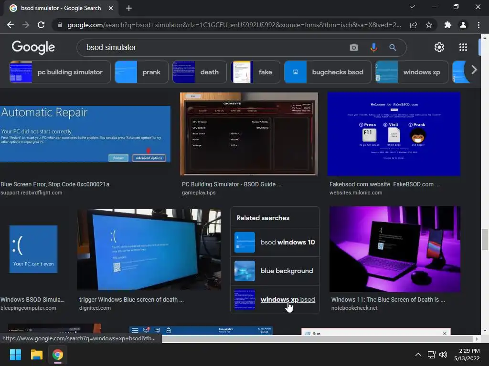The width and height of the screenshot is (489, 366).
Task: Start voice search with microphone icon
Action: [373, 47]
